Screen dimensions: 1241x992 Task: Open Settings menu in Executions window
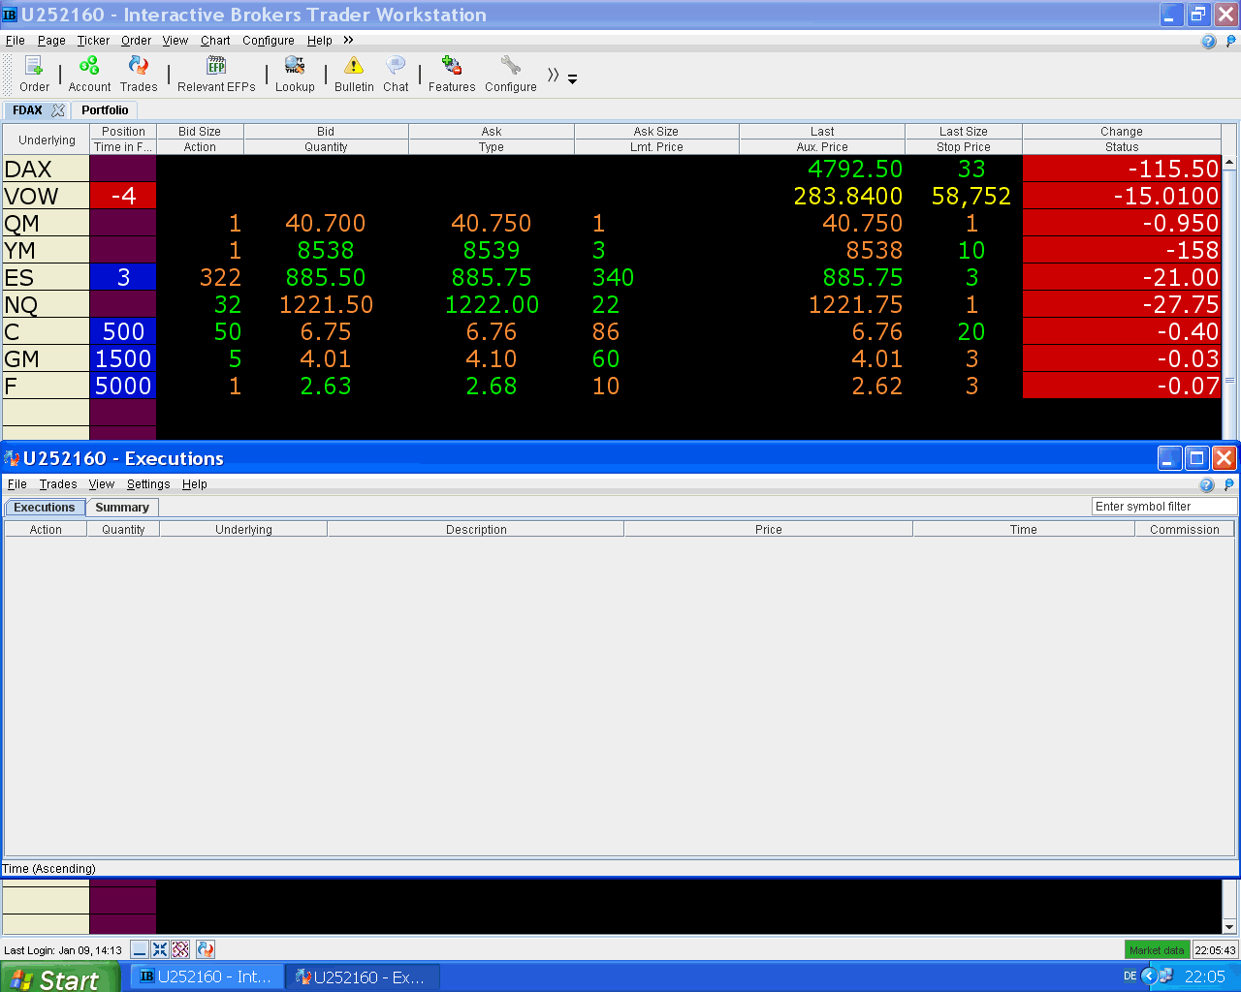click(148, 484)
